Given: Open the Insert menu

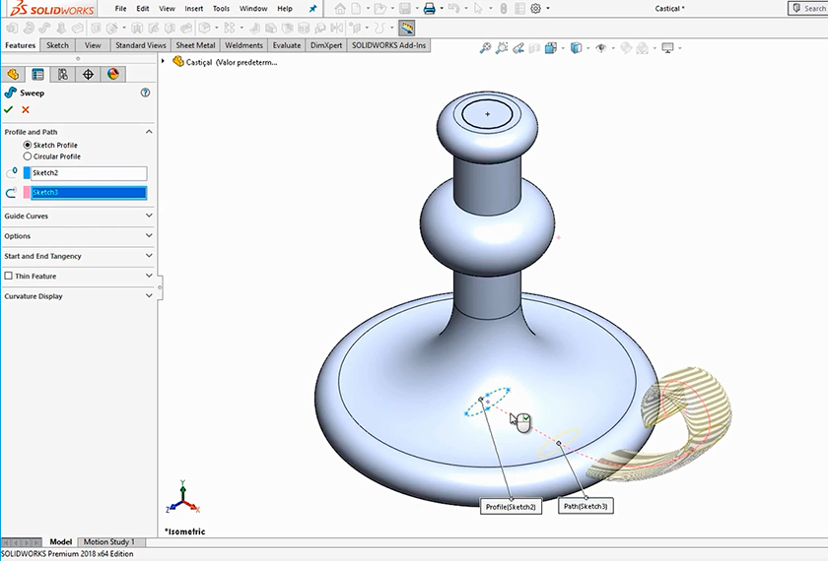Looking at the screenshot, I should [193, 8].
